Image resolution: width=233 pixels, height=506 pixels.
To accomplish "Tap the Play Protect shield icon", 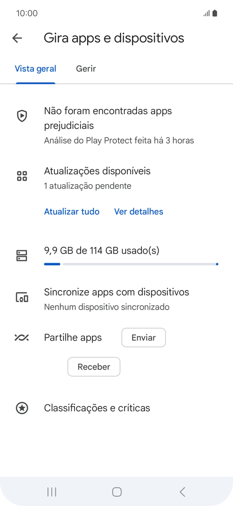I will point(22,116).
